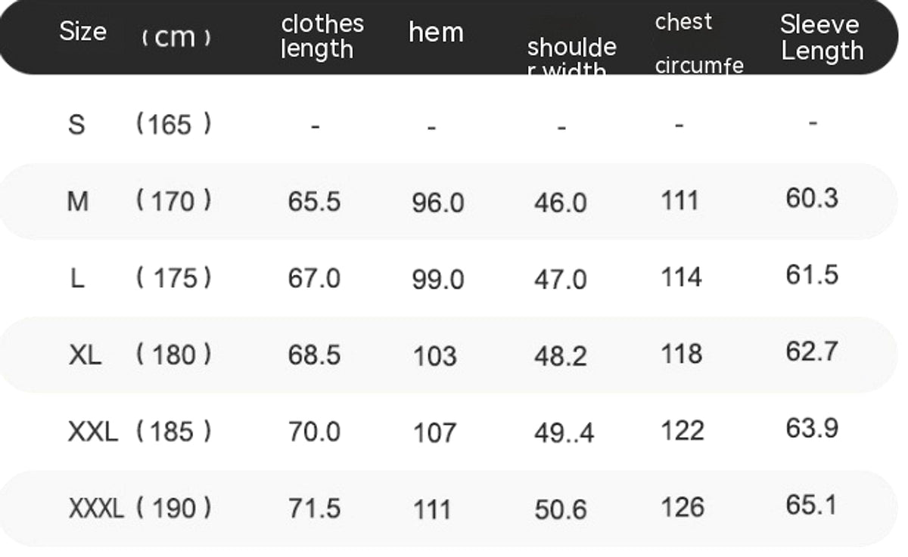Select the M (170) size row

click(x=448, y=201)
